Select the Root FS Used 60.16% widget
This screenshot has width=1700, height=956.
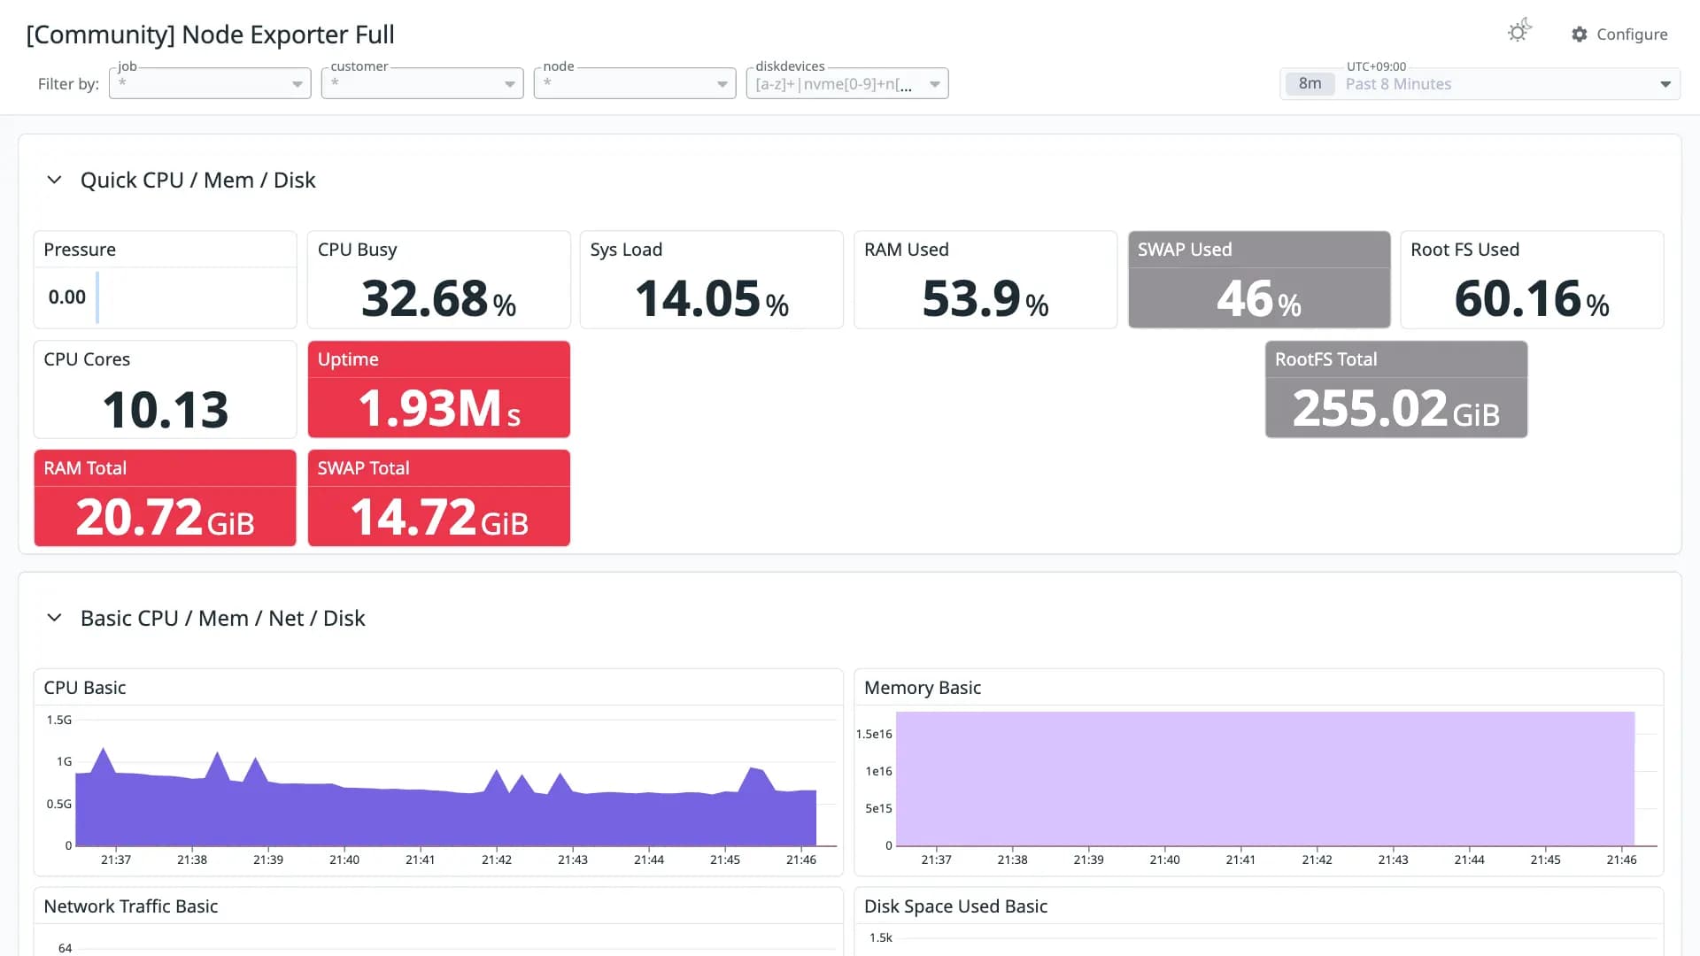click(x=1532, y=280)
